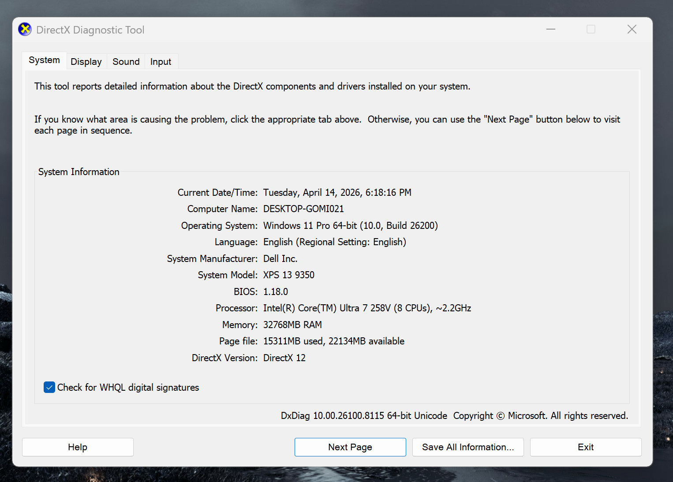Click the Memory label

[240, 325]
